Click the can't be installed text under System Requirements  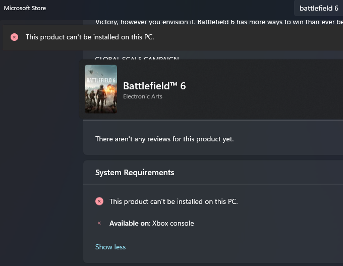point(174,201)
